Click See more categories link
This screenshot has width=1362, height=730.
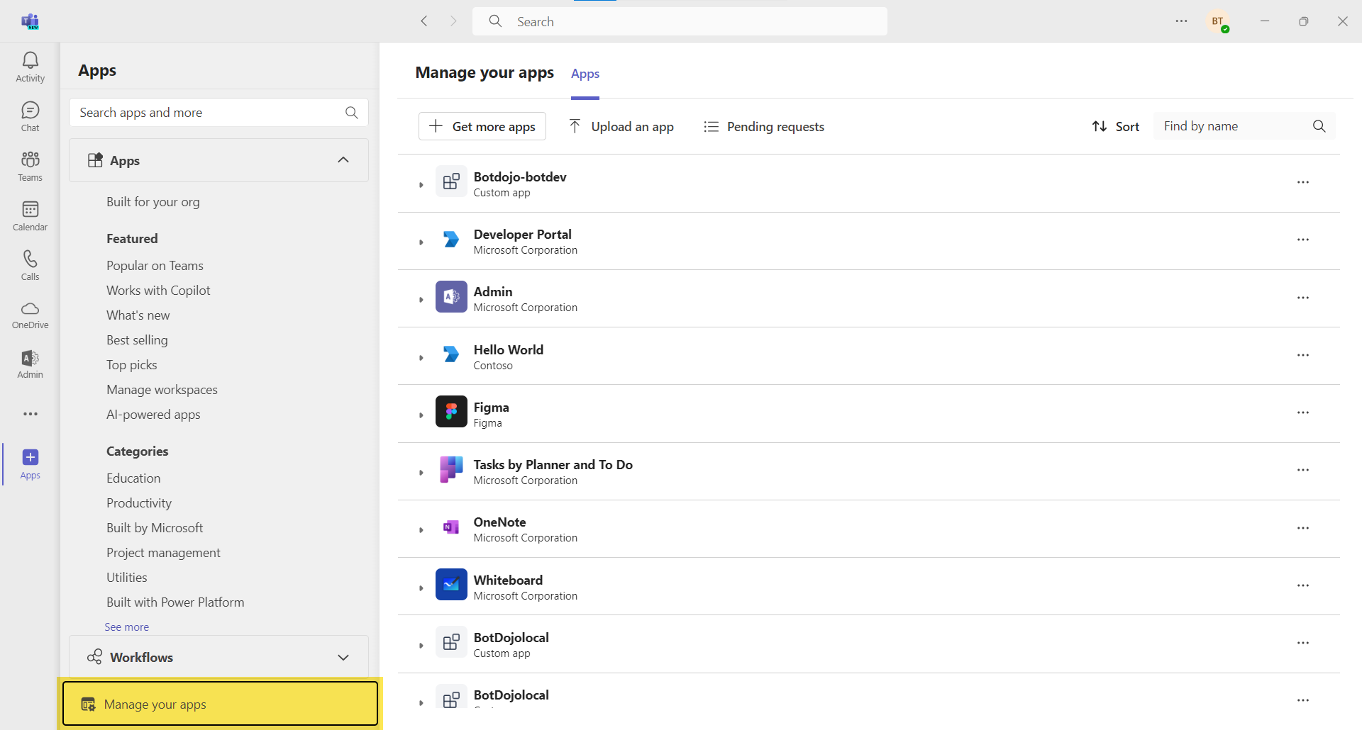(x=127, y=627)
